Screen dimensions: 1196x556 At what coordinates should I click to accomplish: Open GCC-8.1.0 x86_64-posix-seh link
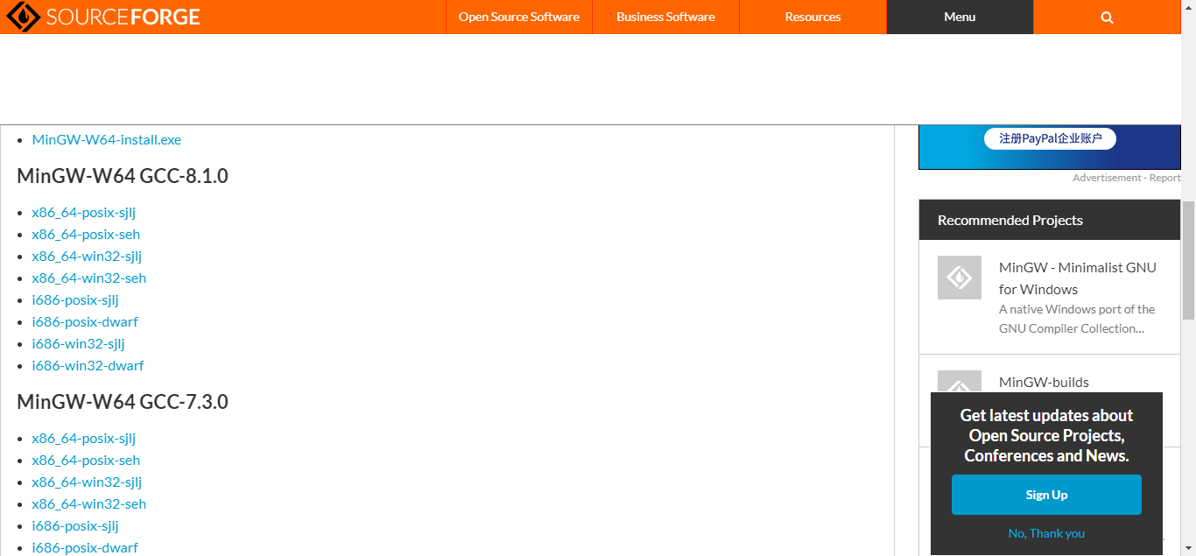[86, 234]
